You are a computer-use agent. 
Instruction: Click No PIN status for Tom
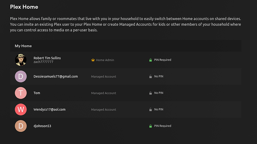point(159,93)
